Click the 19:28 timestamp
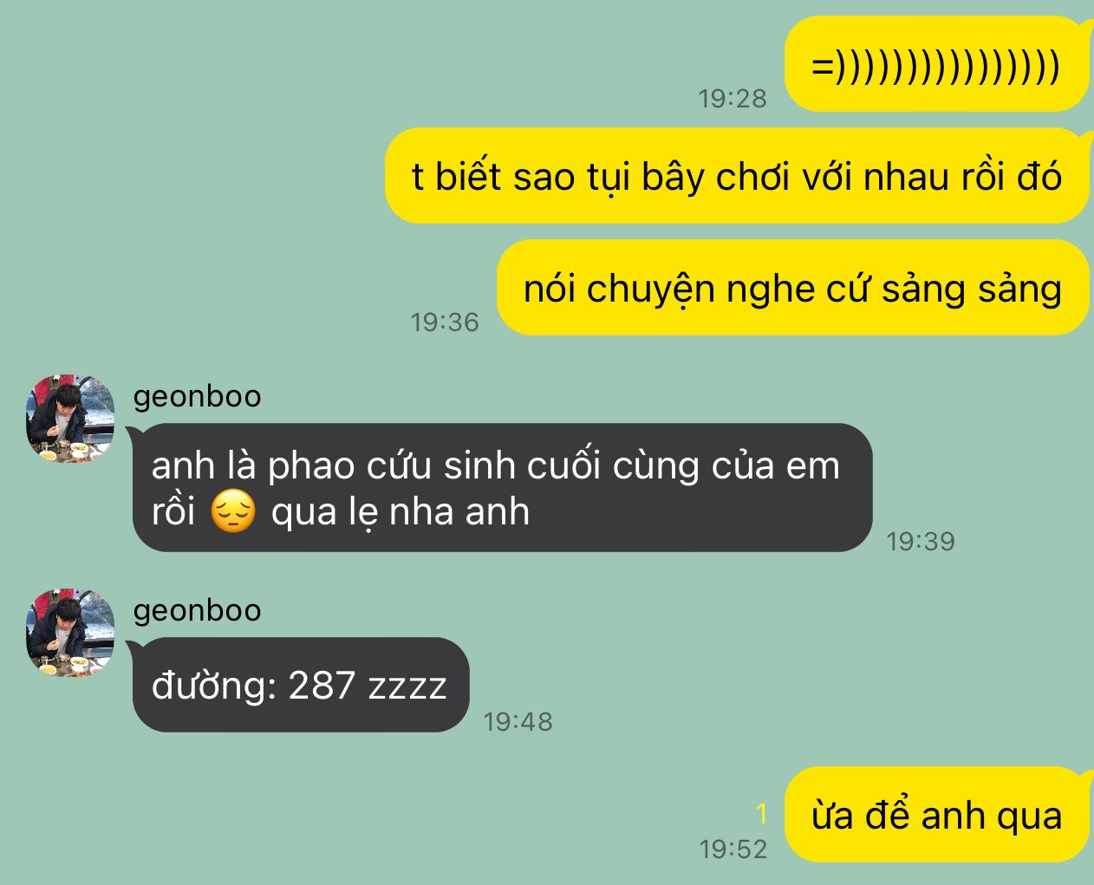 click(x=733, y=98)
